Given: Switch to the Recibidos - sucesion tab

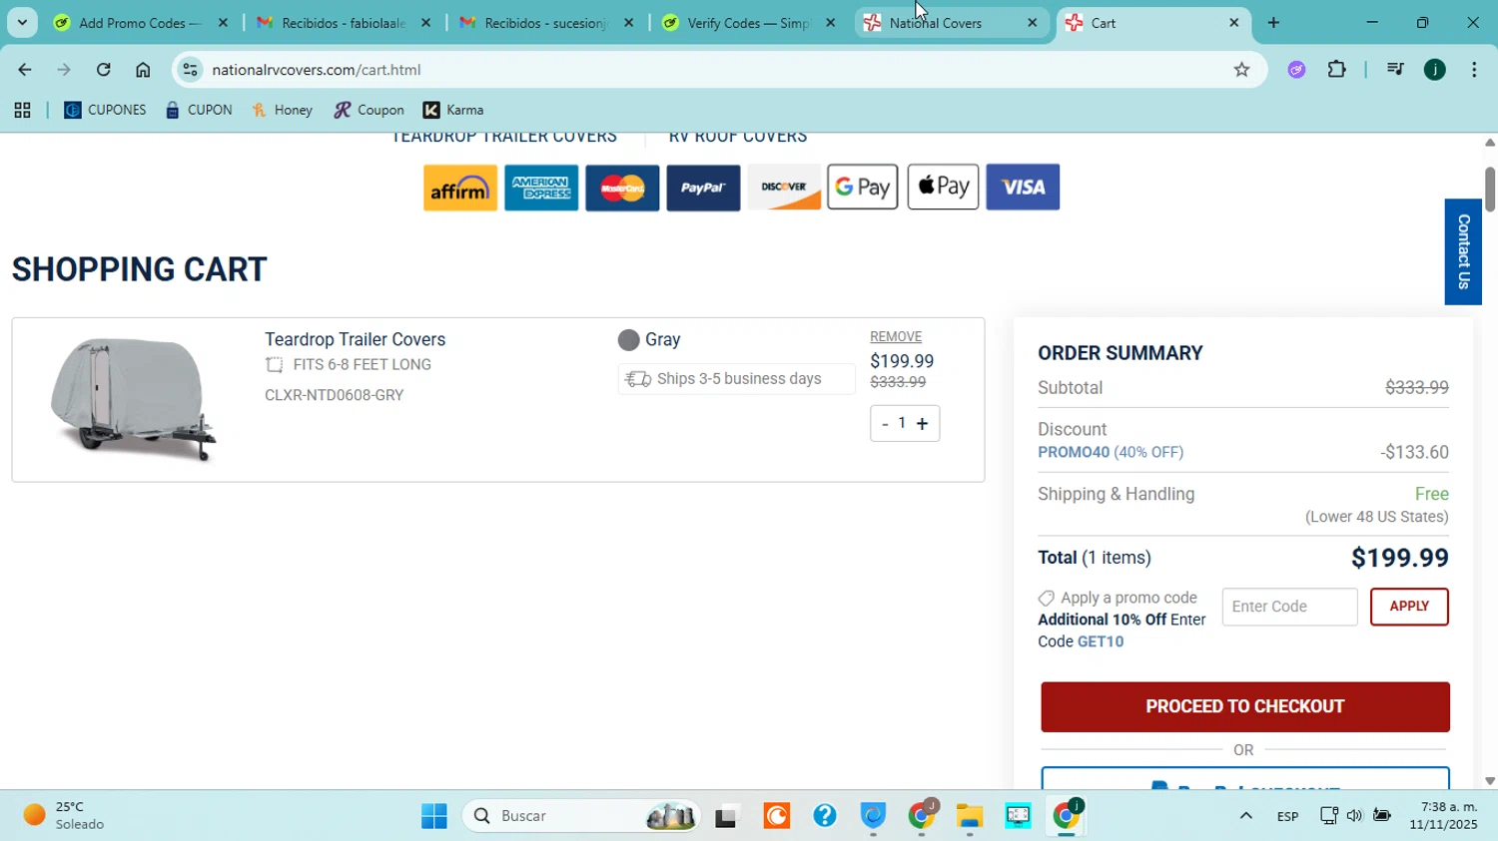Looking at the screenshot, I should click(x=546, y=23).
